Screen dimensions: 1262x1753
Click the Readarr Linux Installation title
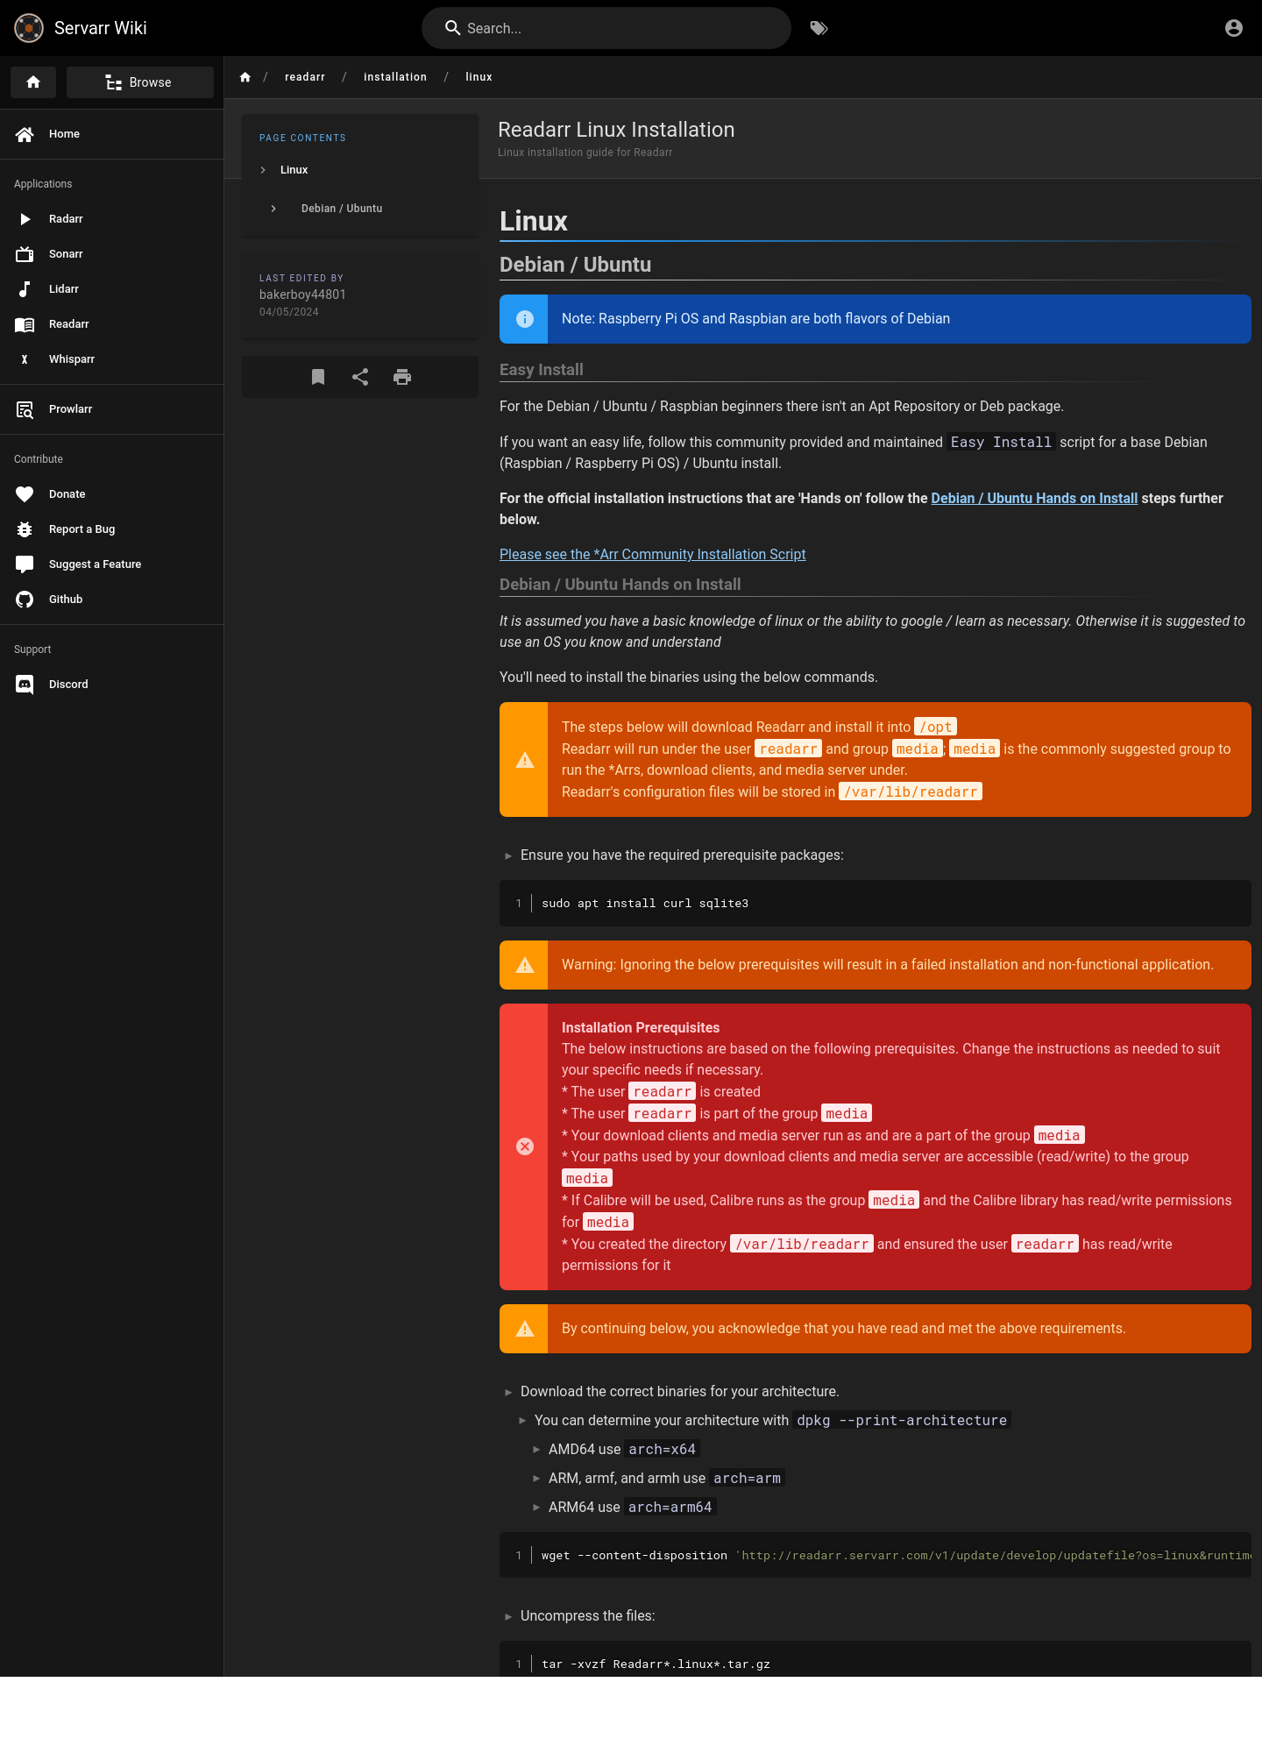pos(616,130)
